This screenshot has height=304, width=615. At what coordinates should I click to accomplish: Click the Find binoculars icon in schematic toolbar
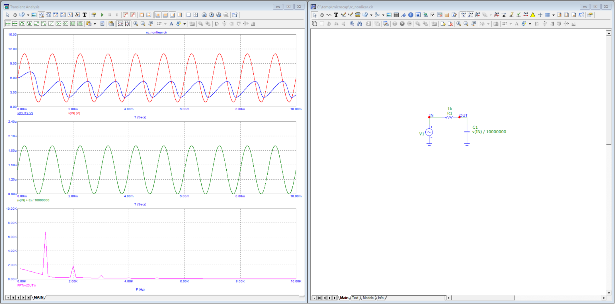tap(360, 24)
